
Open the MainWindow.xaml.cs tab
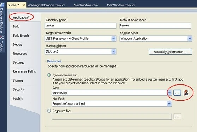(121, 5)
